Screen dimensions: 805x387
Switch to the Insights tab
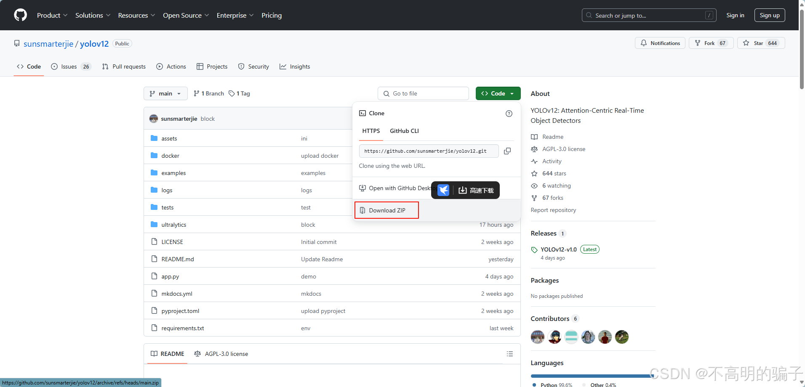pos(295,66)
